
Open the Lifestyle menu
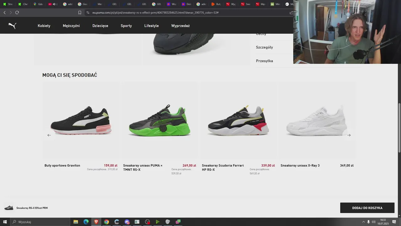pos(151,26)
